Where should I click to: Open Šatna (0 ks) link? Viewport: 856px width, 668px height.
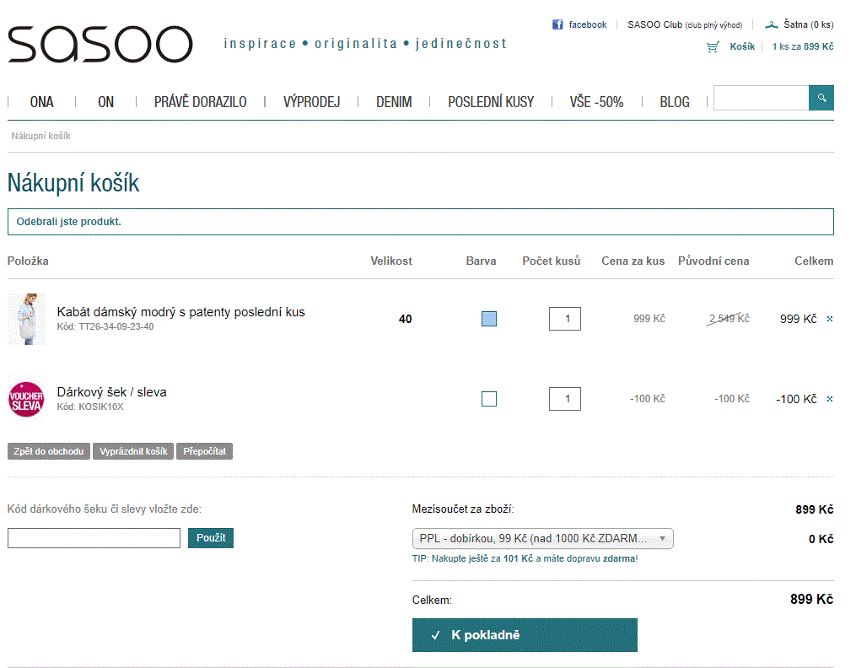809,24
